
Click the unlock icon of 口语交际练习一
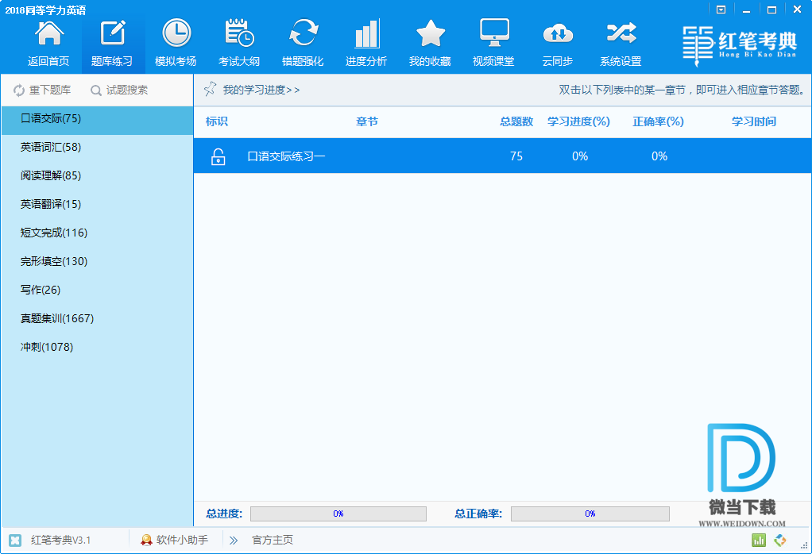tap(218, 156)
